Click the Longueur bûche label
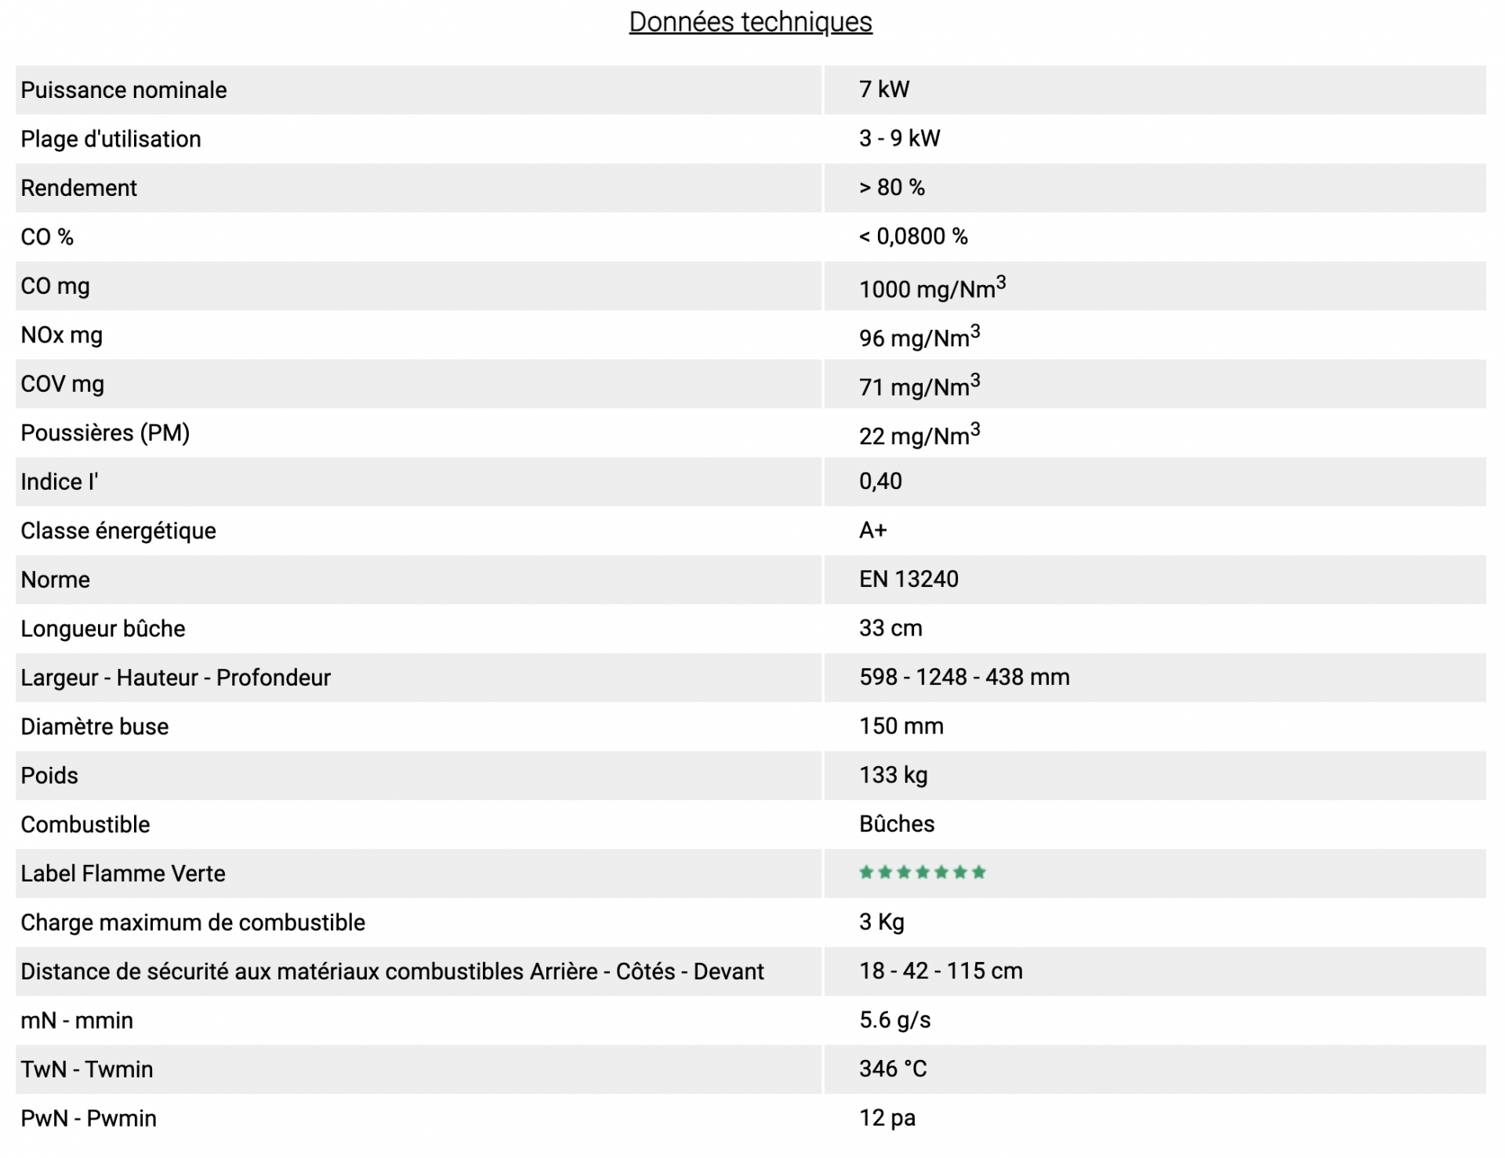 coord(103,629)
